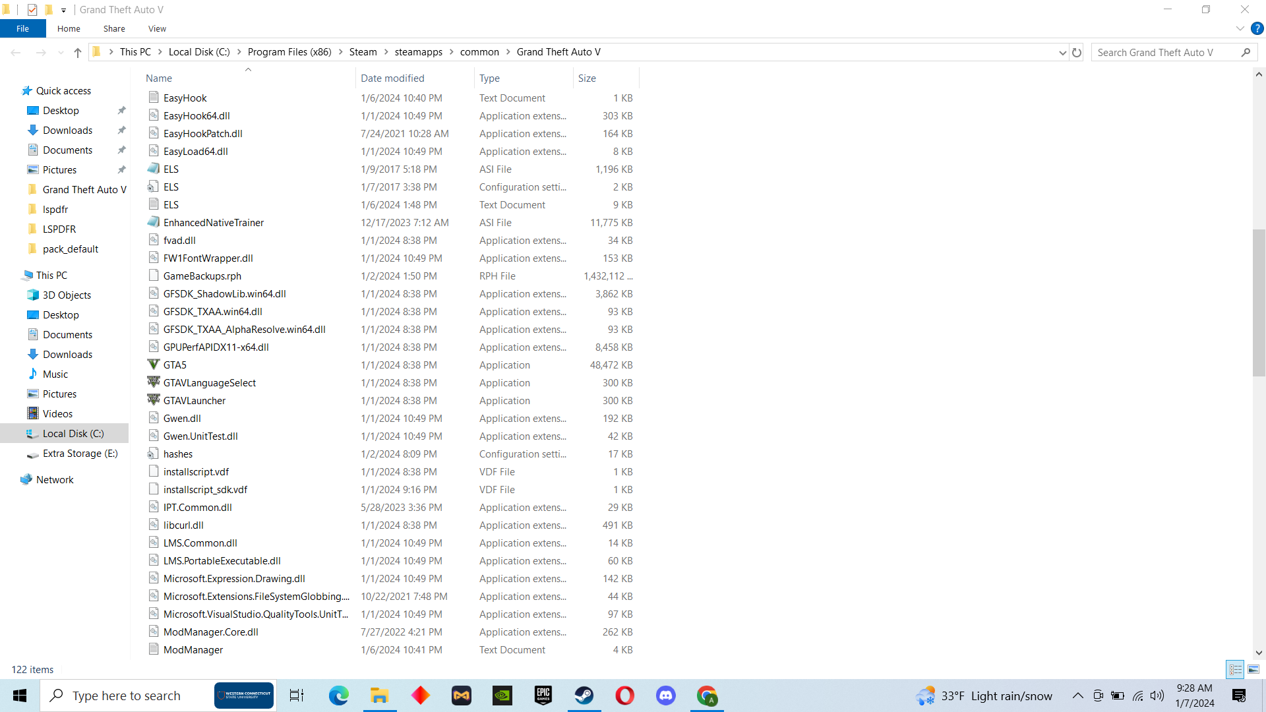
Task: Click the GTA5 application icon
Action: [x=154, y=365]
